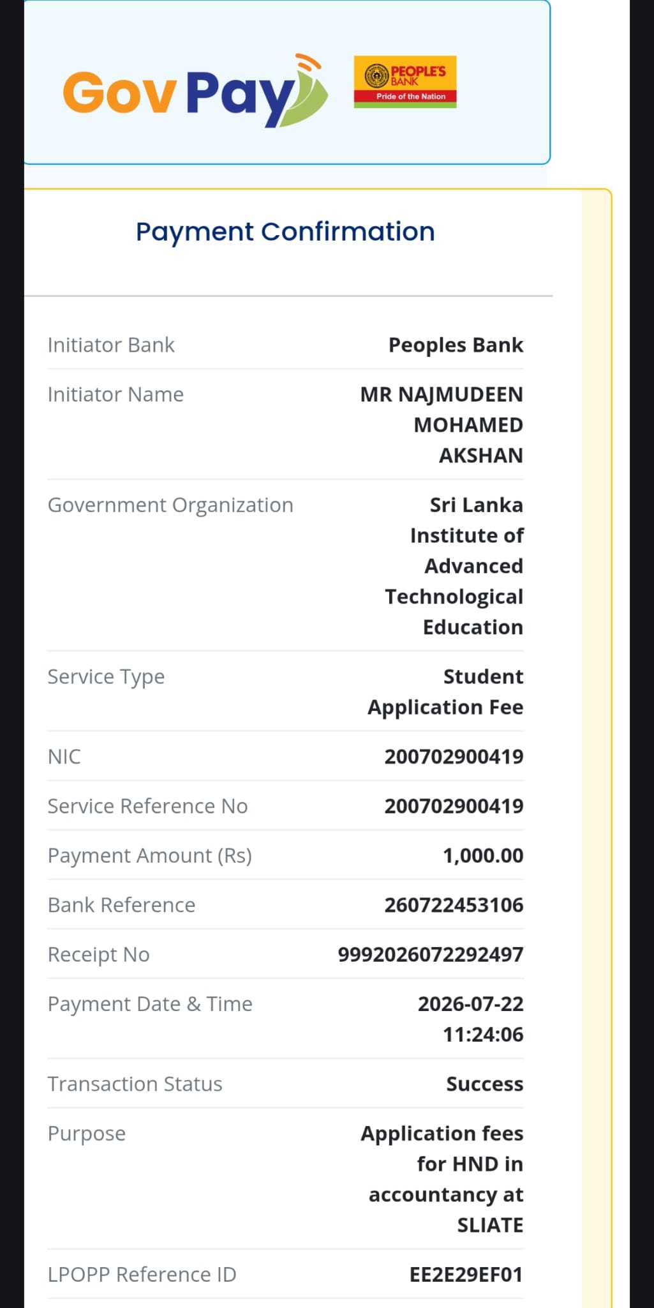Image resolution: width=654 pixels, height=1308 pixels.
Task: Tap the GovPay logo
Action: 195,91
